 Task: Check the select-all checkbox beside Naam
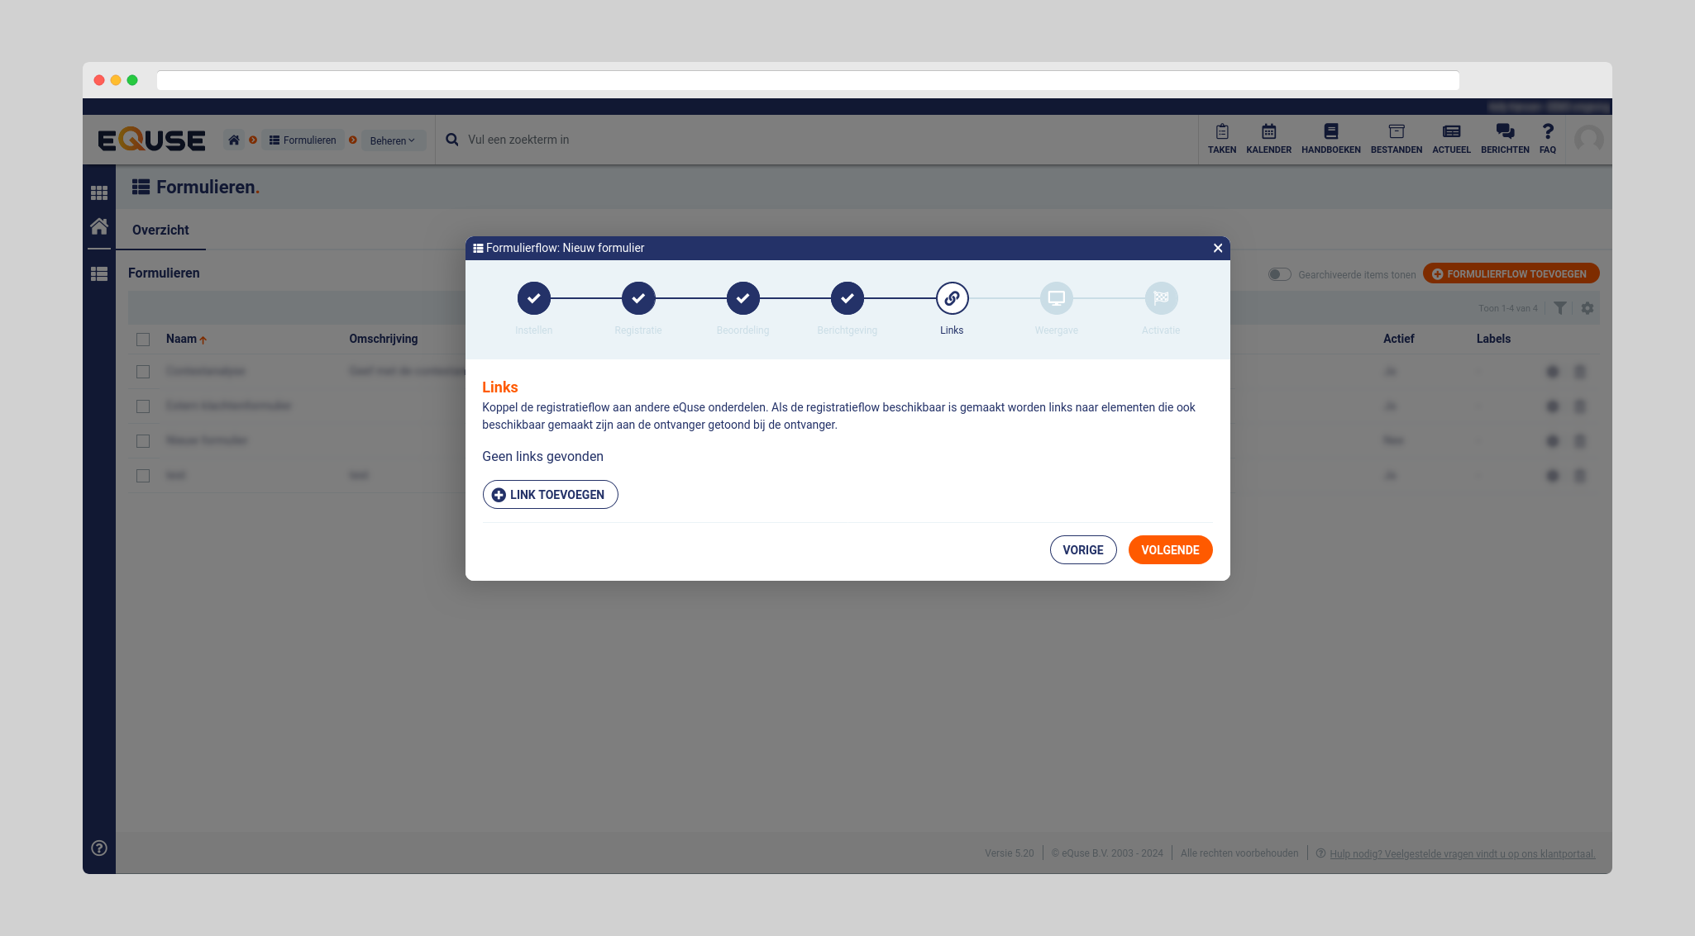click(143, 340)
